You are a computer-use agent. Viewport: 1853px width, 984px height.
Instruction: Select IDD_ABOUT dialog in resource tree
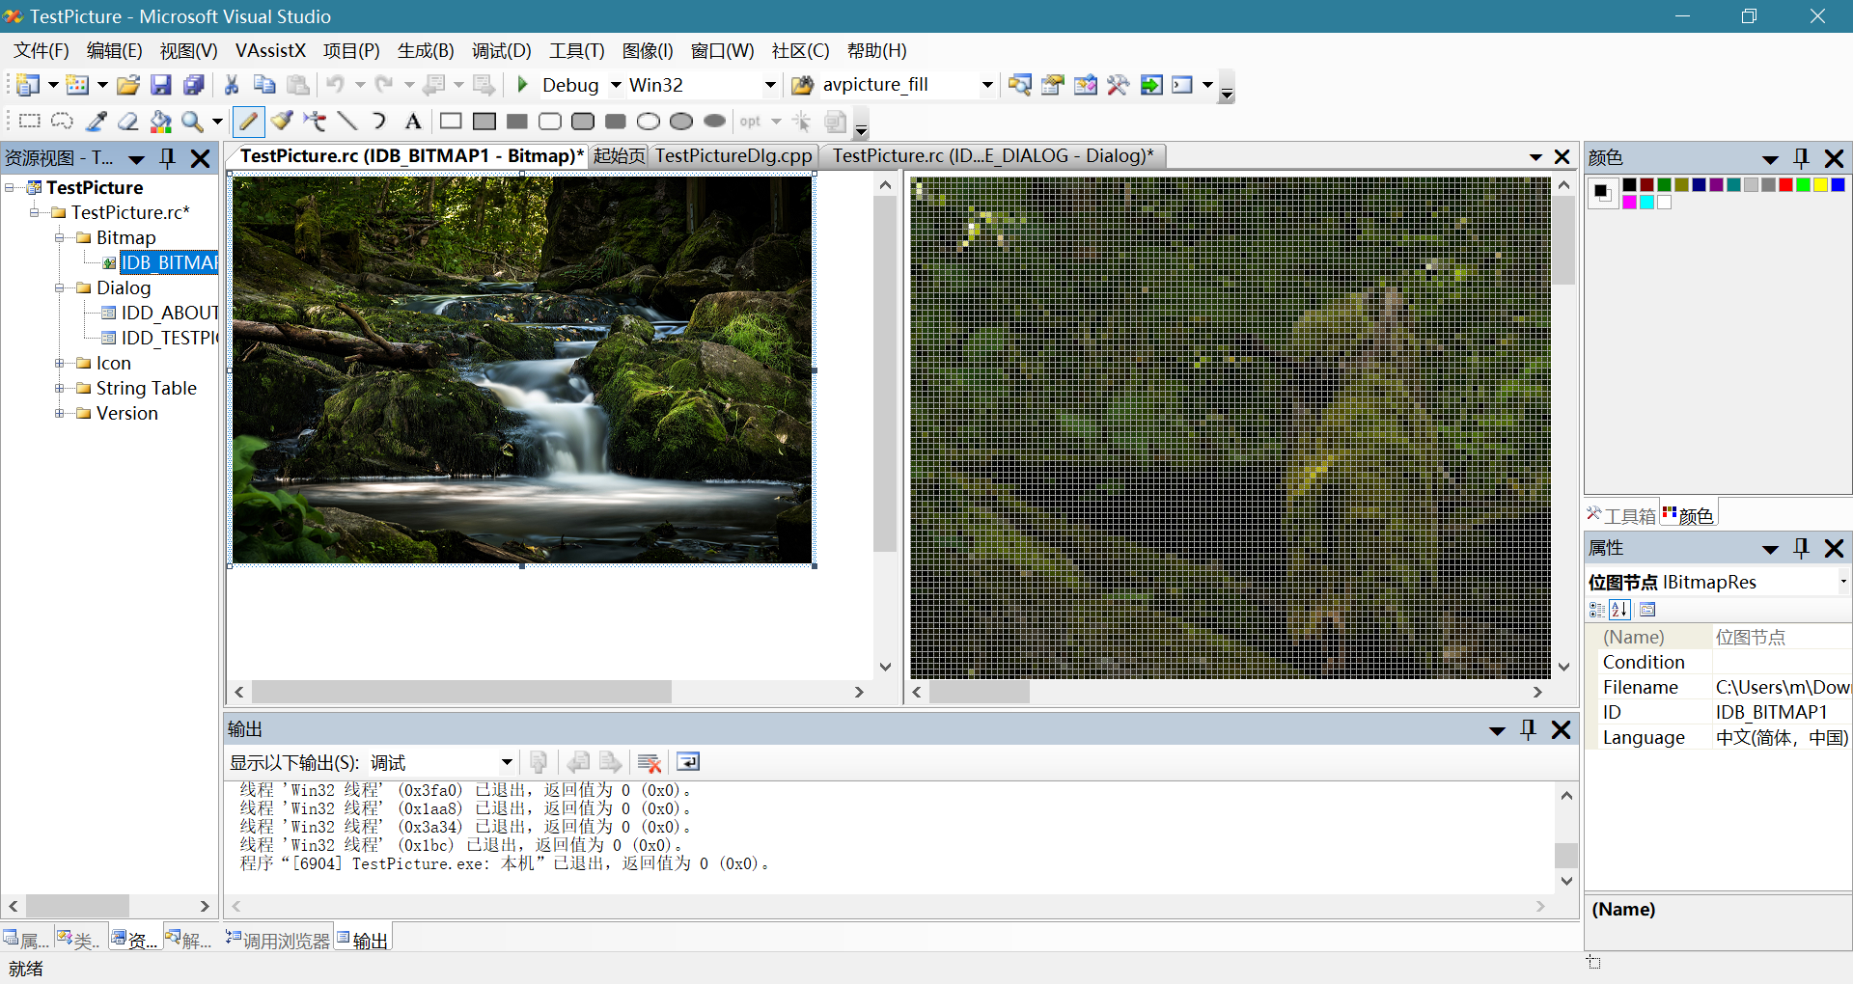pyautogui.click(x=168, y=313)
